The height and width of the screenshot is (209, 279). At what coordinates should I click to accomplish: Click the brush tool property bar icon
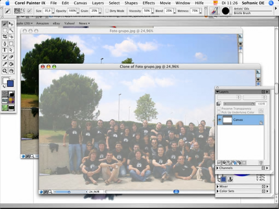(7, 11)
